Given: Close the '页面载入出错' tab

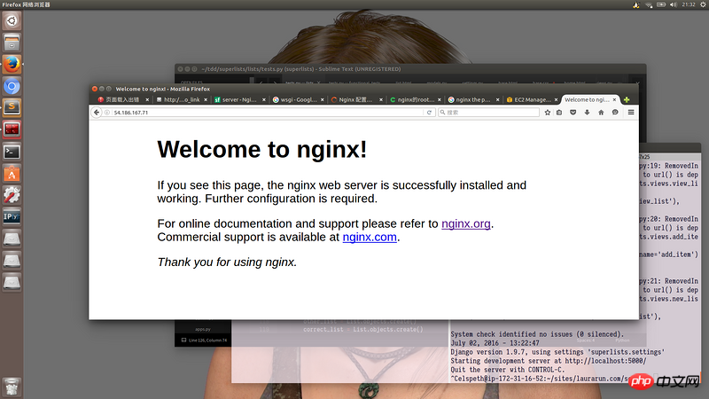Looking at the screenshot, I should pos(147,99).
